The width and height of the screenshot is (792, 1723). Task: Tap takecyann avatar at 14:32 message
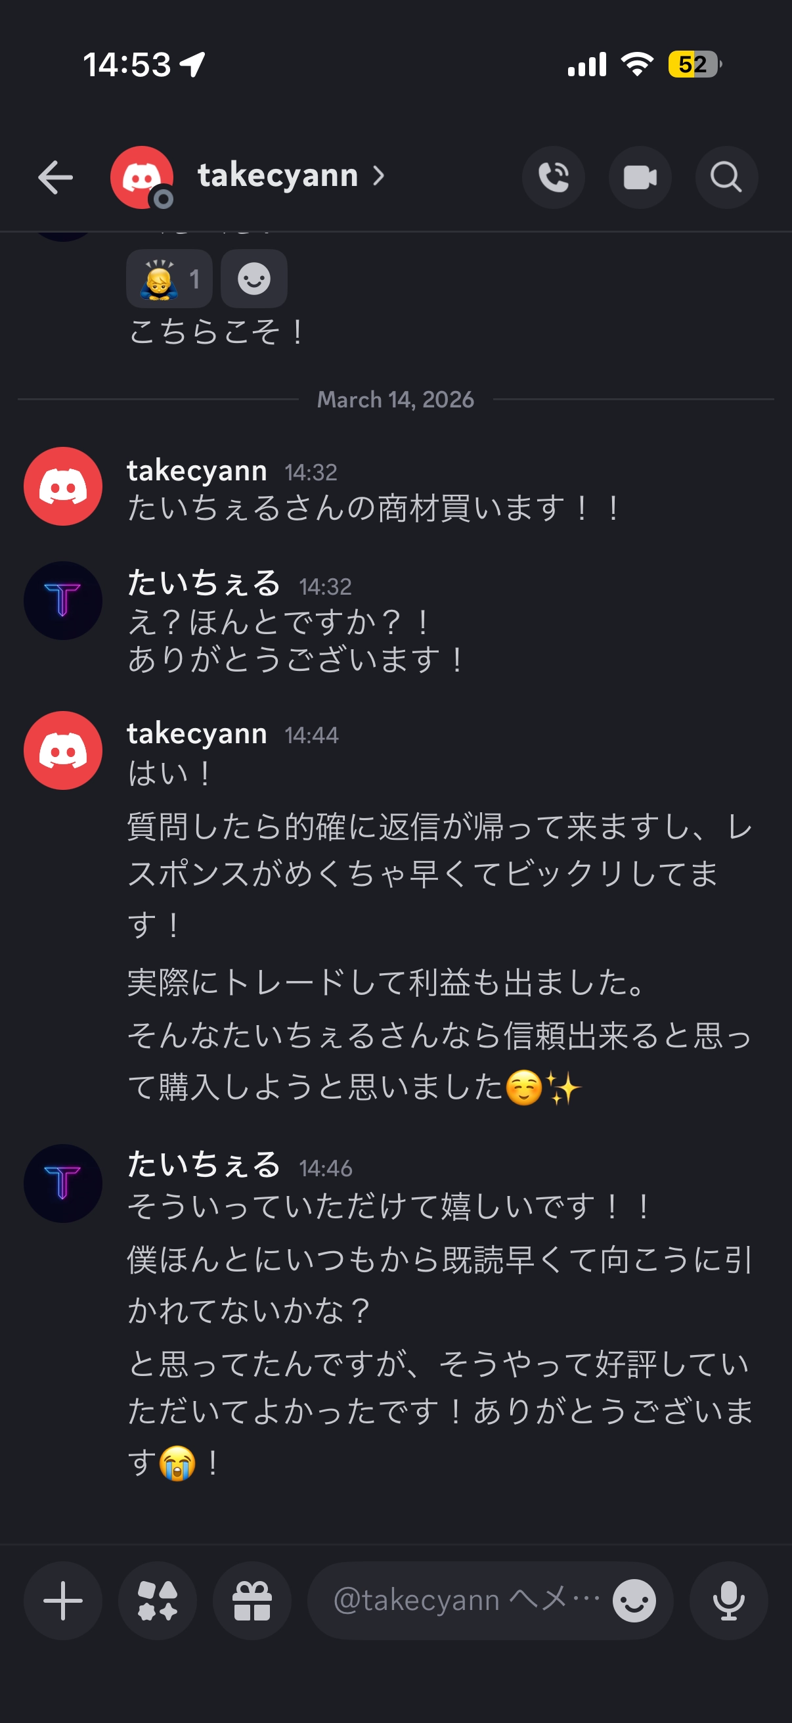[x=63, y=486]
